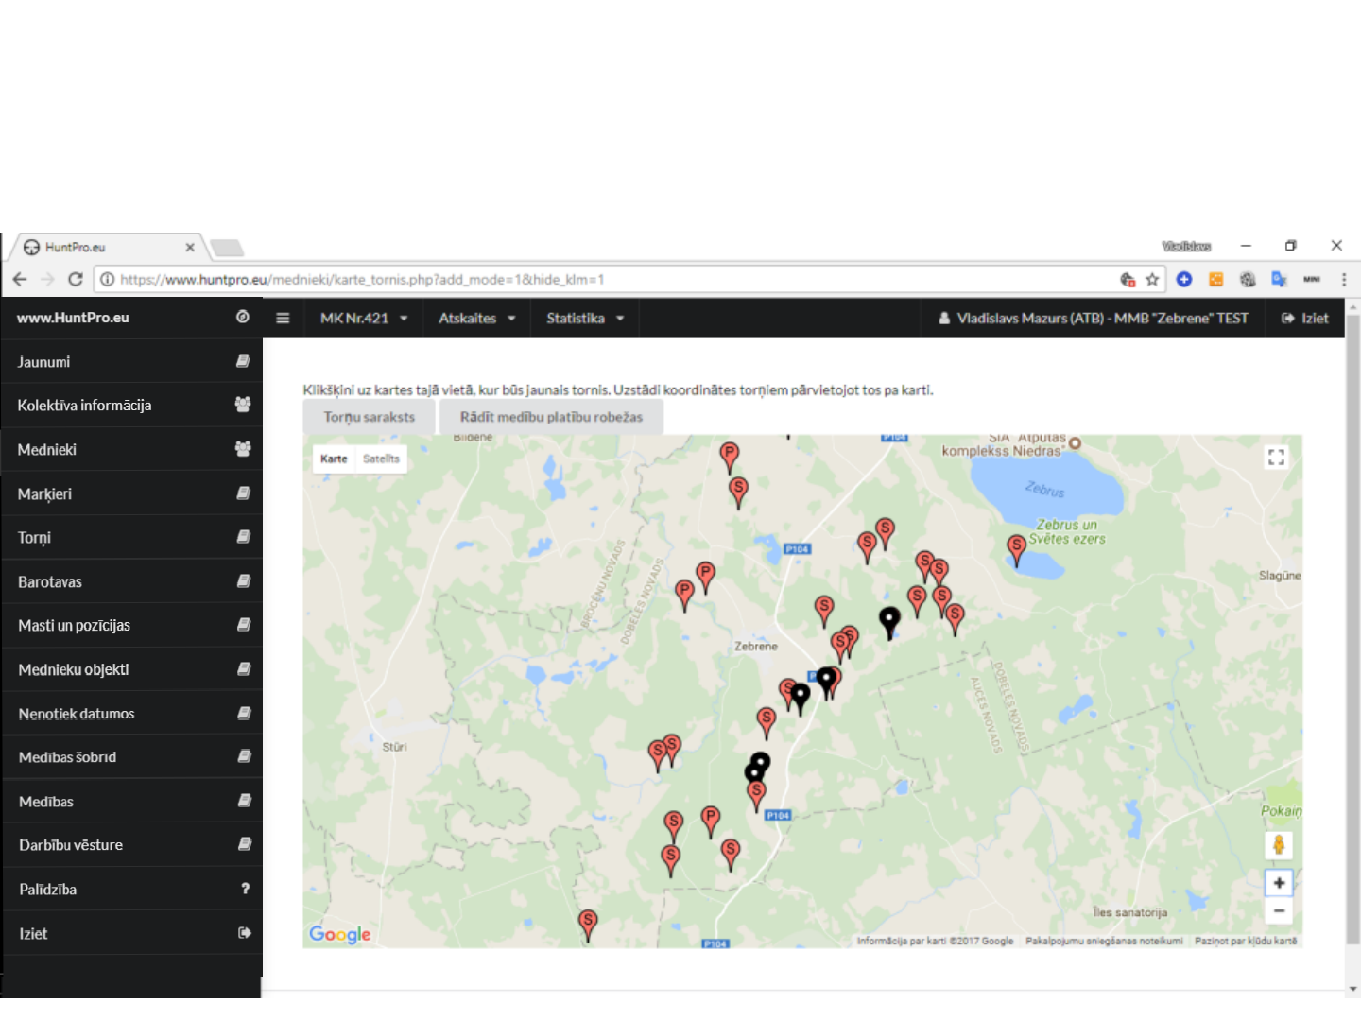
Task: Switch map to Satelīts view
Action: (382, 459)
